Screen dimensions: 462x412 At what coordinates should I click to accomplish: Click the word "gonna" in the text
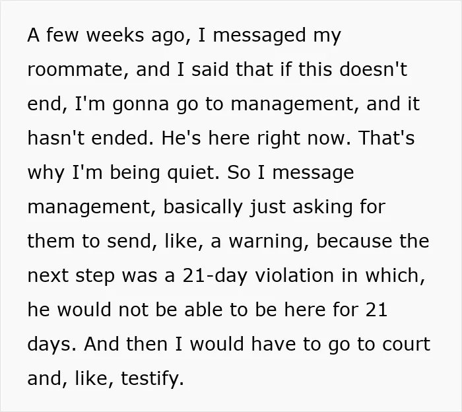coord(141,105)
